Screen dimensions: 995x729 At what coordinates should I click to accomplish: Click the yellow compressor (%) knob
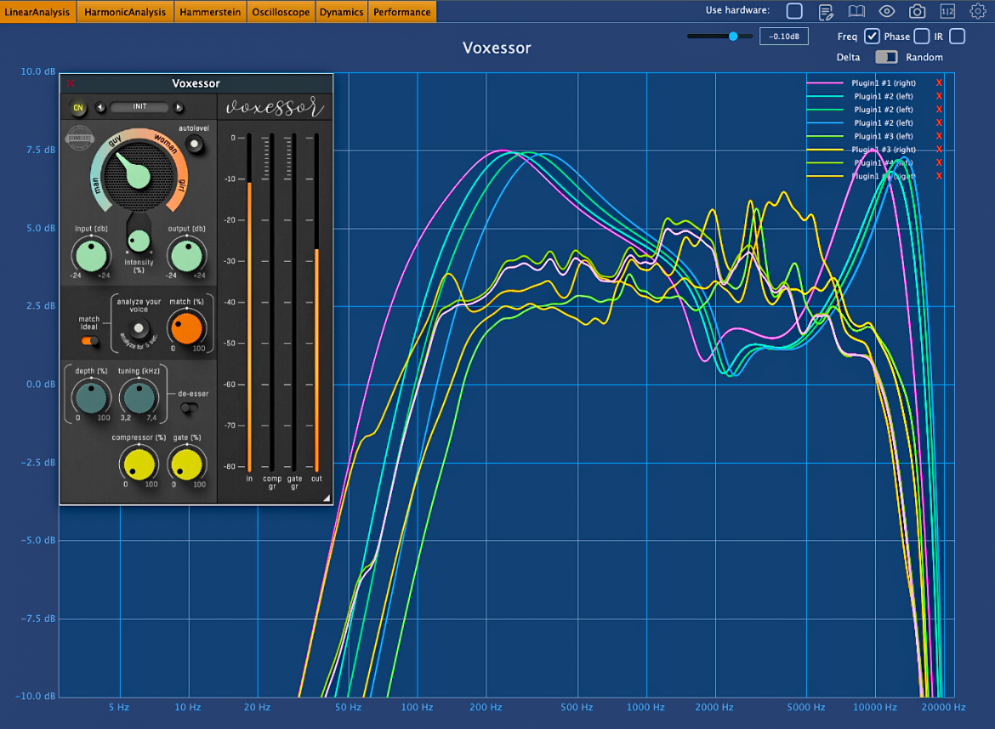coord(139,464)
